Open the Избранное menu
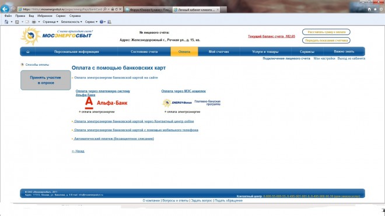This screenshot has height=216, width=385. click(x=45, y=16)
